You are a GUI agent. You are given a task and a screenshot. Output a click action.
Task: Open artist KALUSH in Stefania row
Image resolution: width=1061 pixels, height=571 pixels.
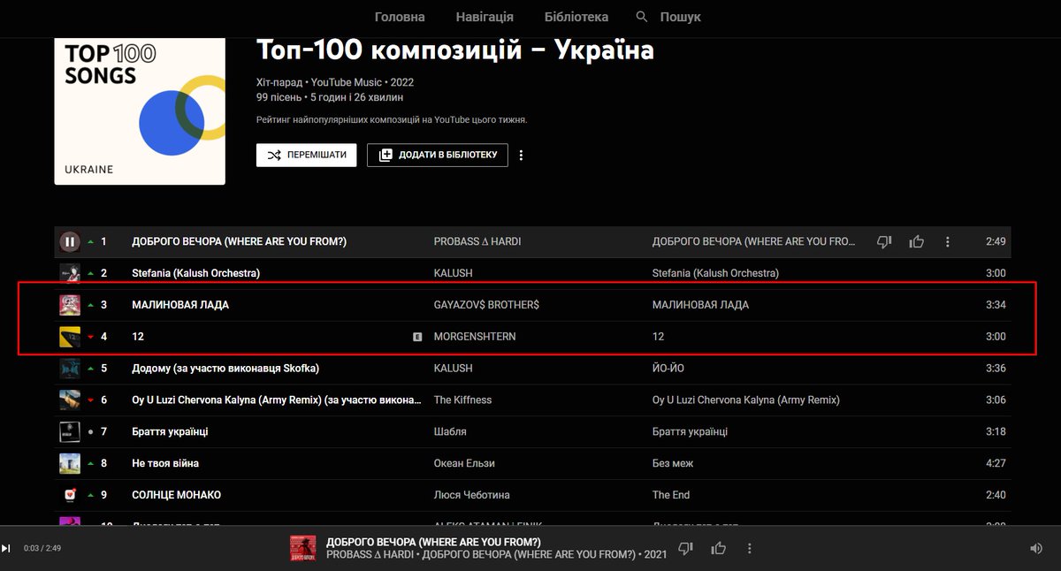coord(454,273)
